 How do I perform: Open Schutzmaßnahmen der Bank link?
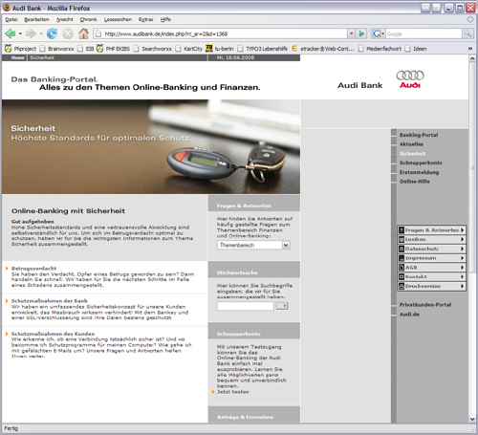coord(50,301)
